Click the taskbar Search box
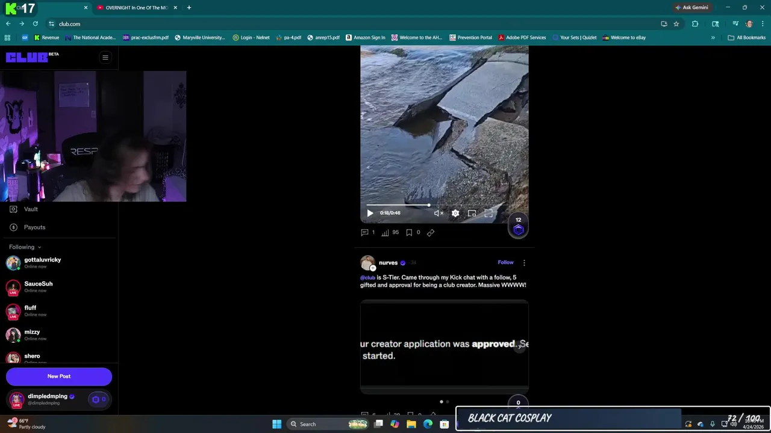The height and width of the screenshot is (433, 771). coord(328,424)
